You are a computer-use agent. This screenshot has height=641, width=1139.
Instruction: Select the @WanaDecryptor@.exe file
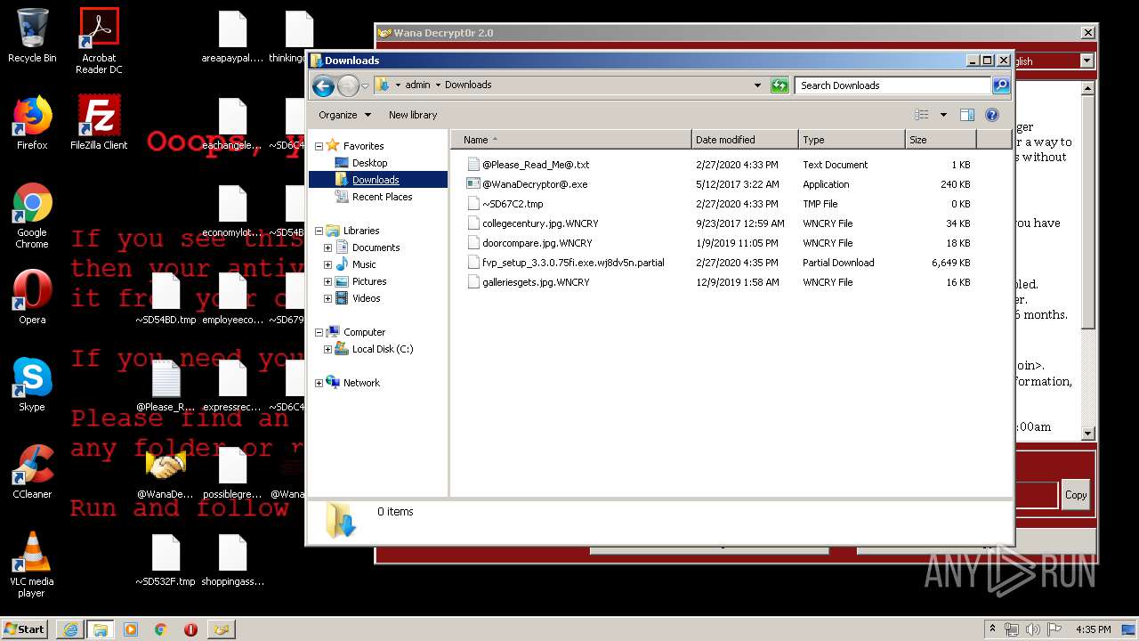click(535, 184)
